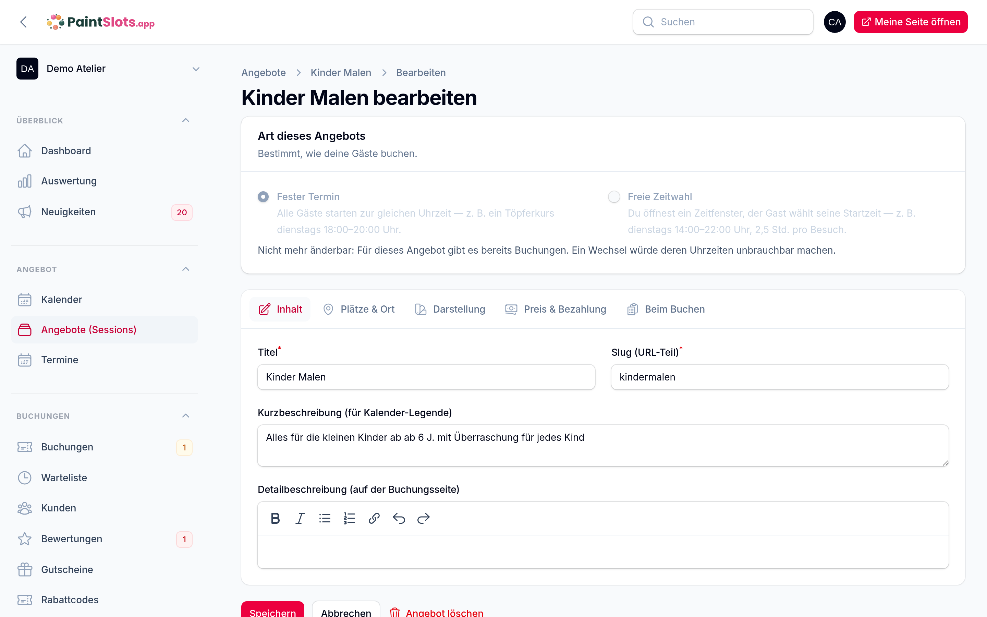Switch to the Beim Buchen tab
This screenshot has height=617, width=987.
point(666,309)
